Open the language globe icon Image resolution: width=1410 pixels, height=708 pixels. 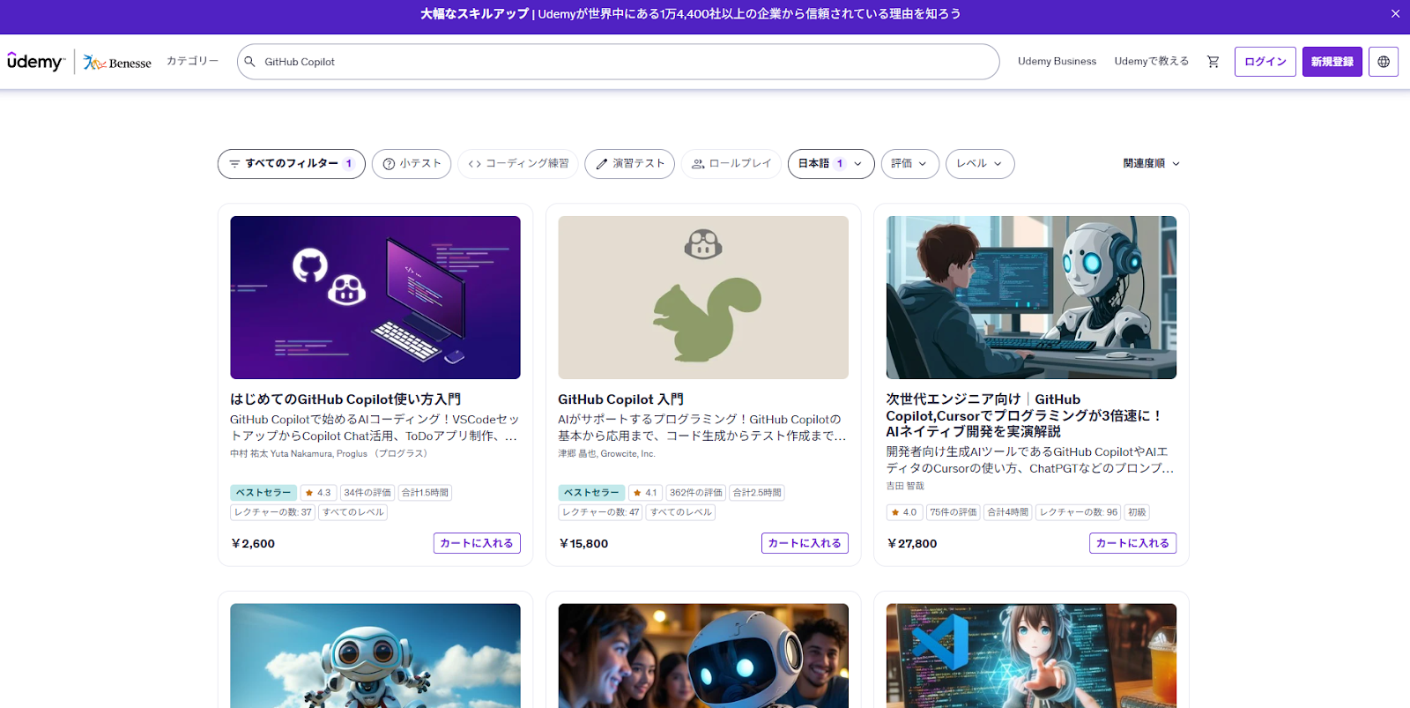[x=1384, y=62]
